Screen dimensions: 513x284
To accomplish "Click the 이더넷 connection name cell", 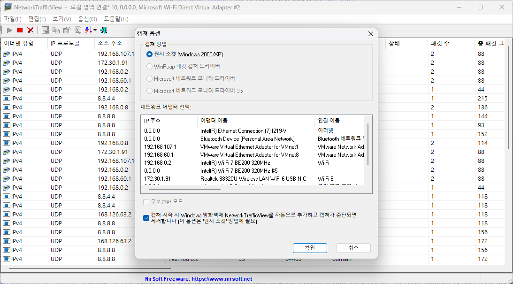I will (x=326, y=131).
